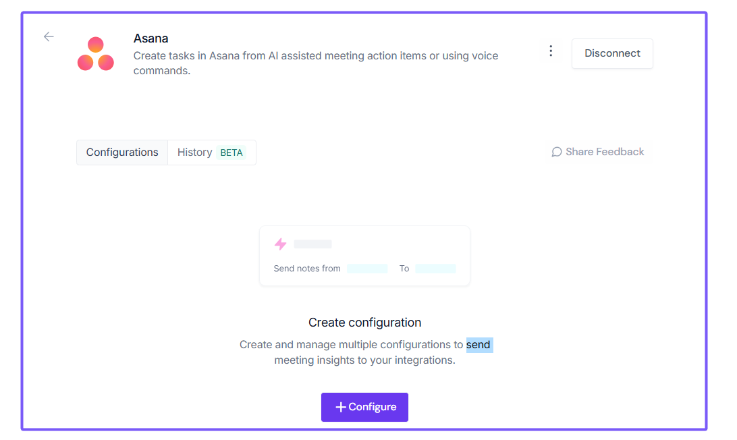Click the pink lightning bolt icon
737x440 pixels.
pyautogui.click(x=280, y=244)
